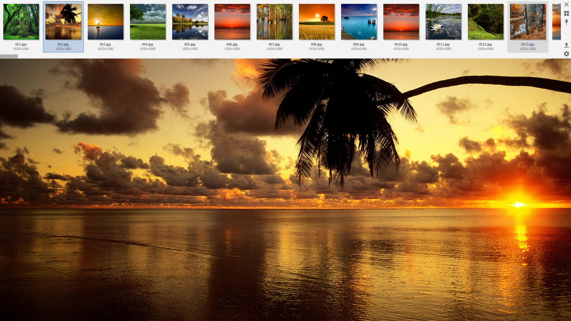Select the 001.jpg forest thumbnail
The height and width of the screenshot is (321, 571).
(x=21, y=22)
